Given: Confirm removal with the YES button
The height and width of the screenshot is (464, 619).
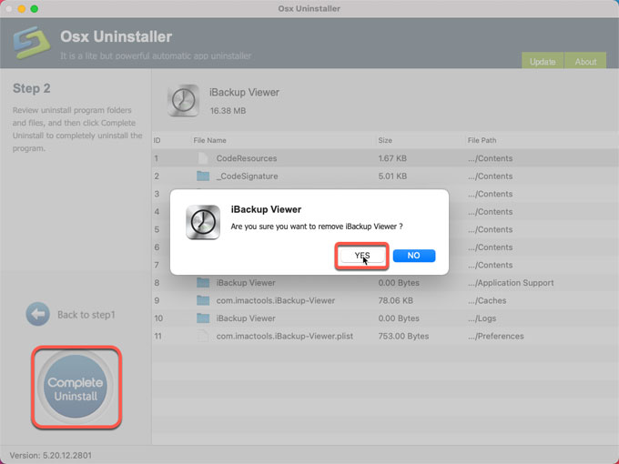Looking at the screenshot, I should [x=362, y=256].
